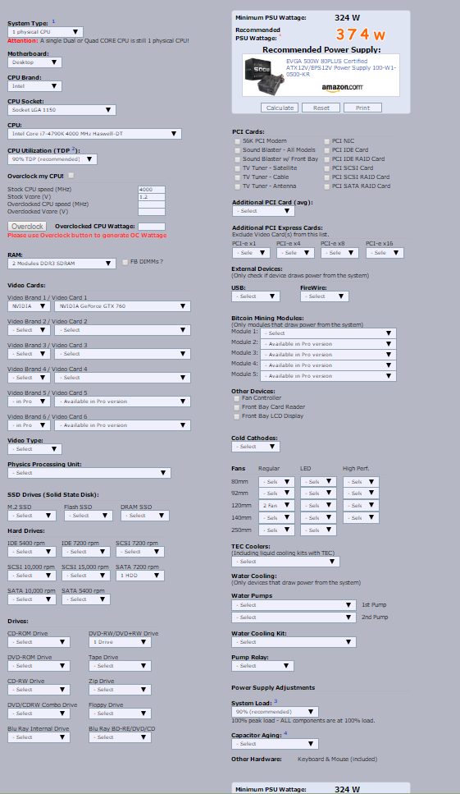Check Sound Blaster - All Models
The image size is (460, 794).
click(237, 150)
